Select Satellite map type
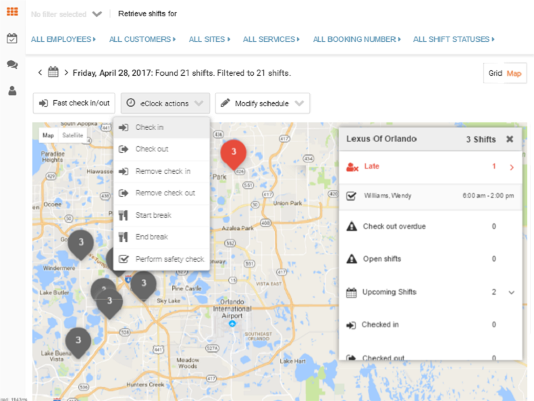This screenshot has width=534, height=401. [x=73, y=135]
